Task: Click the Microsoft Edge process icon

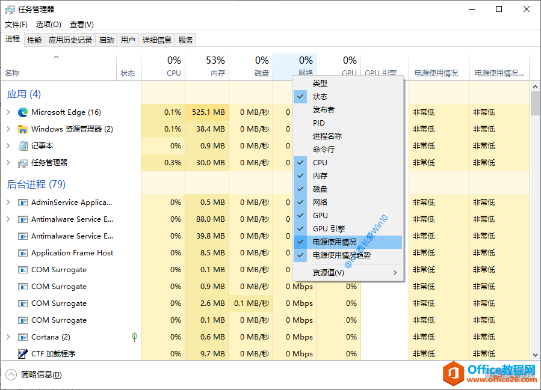Action: tap(23, 112)
